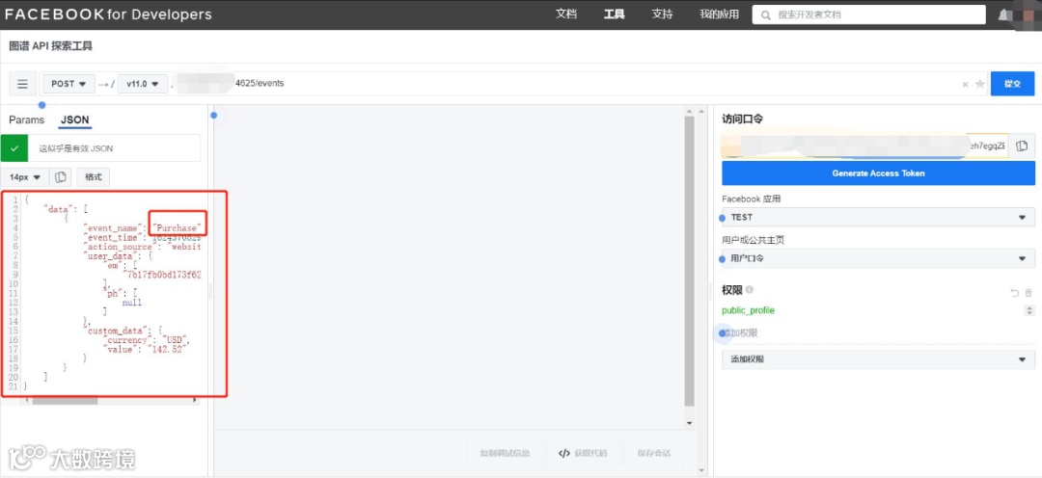Click the green valid JSON checkmark

14,148
